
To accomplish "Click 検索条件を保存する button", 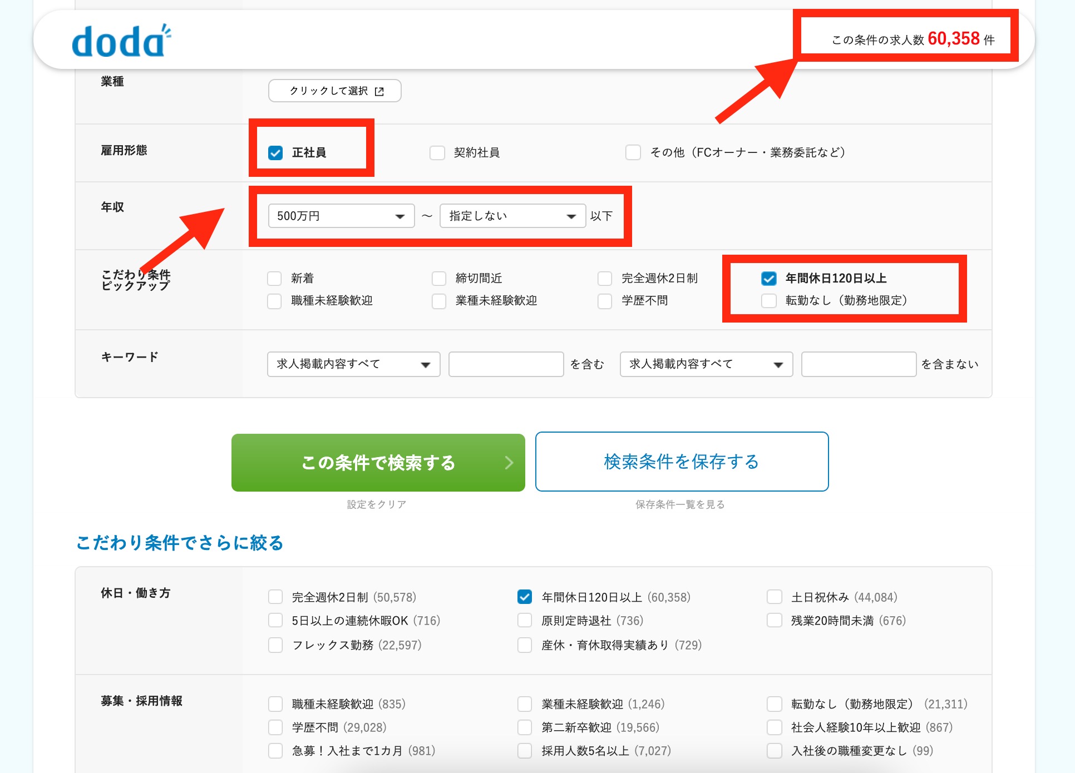I will (x=682, y=462).
